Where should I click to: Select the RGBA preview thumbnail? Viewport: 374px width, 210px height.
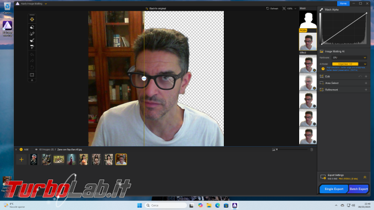(x=308, y=41)
